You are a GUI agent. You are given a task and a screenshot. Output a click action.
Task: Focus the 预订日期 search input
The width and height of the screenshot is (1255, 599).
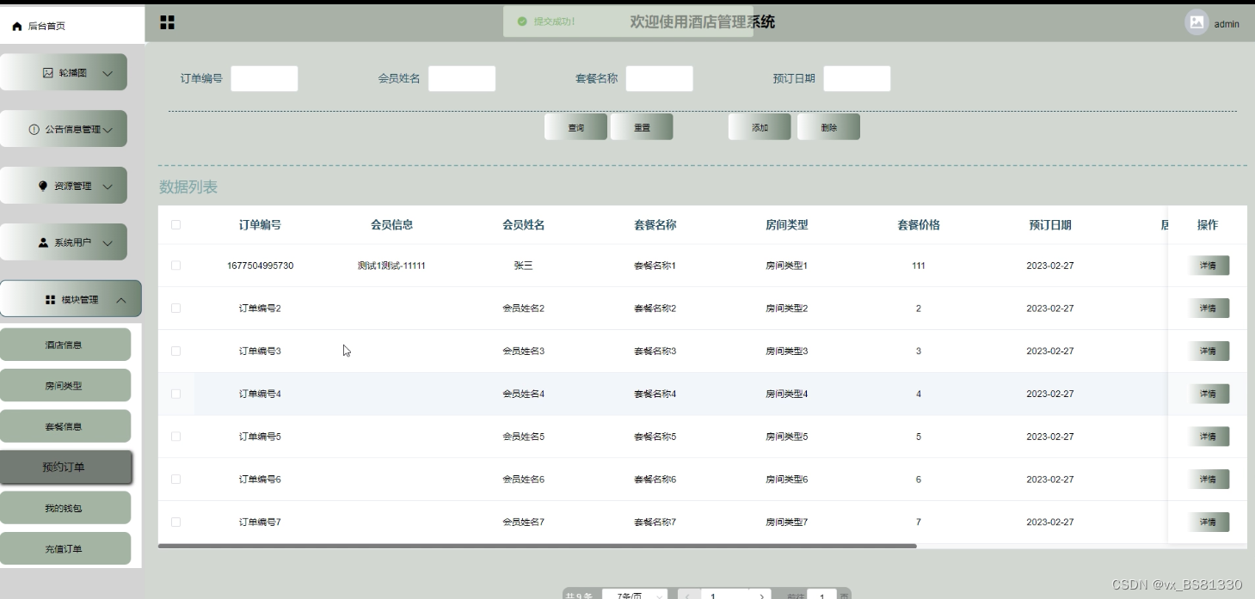click(857, 78)
